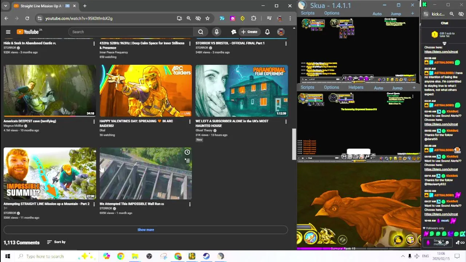Screen dimensions: 466x262
Task: Open options for HAPPY VALENTINES DAY video
Action: coord(190,122)
